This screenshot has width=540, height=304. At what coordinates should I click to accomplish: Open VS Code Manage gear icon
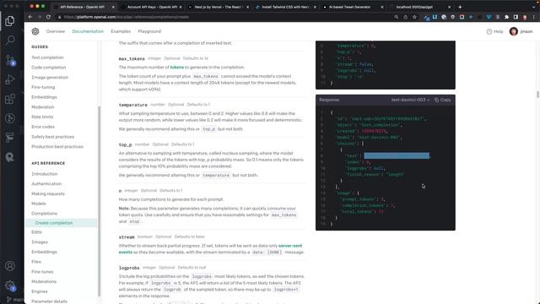click(10, 285)
